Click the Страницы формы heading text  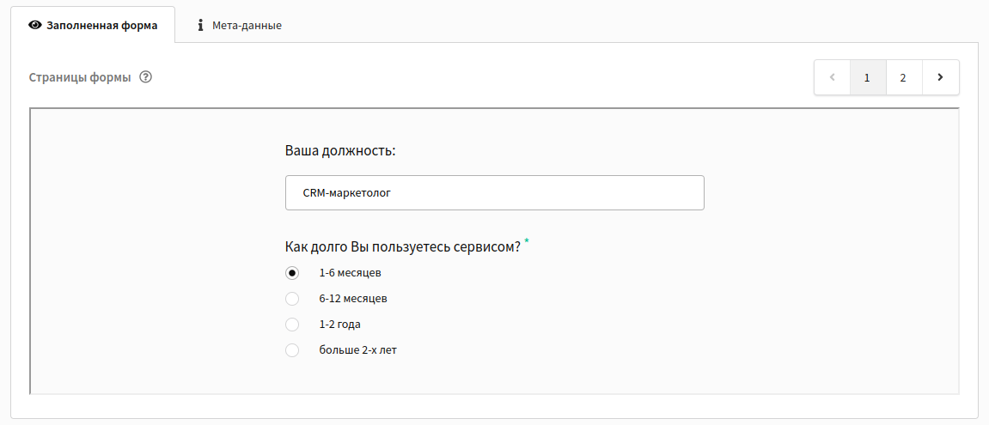pos(80,78)
